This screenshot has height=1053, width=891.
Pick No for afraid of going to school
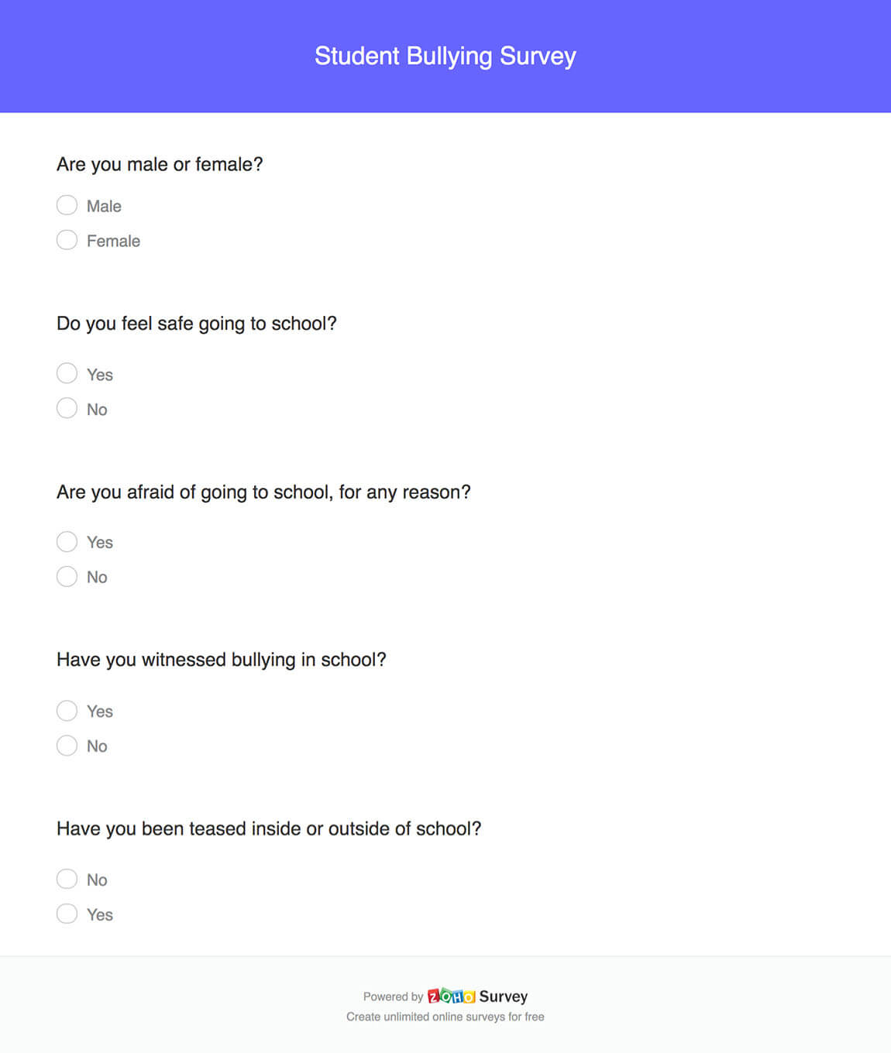(x=67, y=576)
